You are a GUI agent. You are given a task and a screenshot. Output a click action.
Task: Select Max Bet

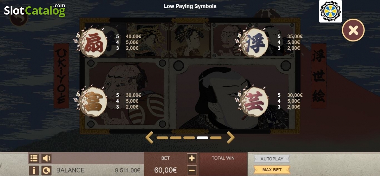pos(272,170)
